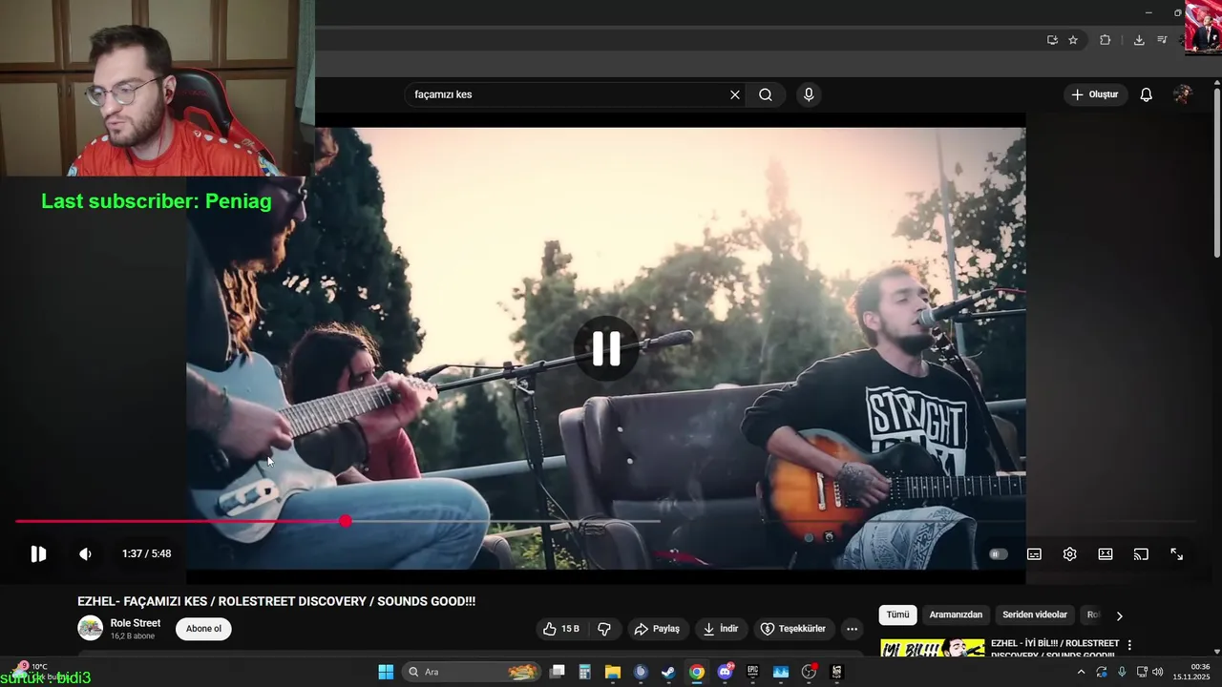The width and height of the screenshot is (1222, 687).
Task: Clear the search text with the X icon
Action: (735, 94)
